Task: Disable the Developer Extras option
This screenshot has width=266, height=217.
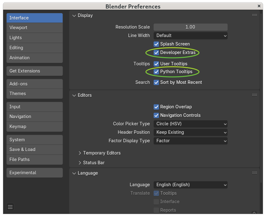Action: click(x=156, y=52)
